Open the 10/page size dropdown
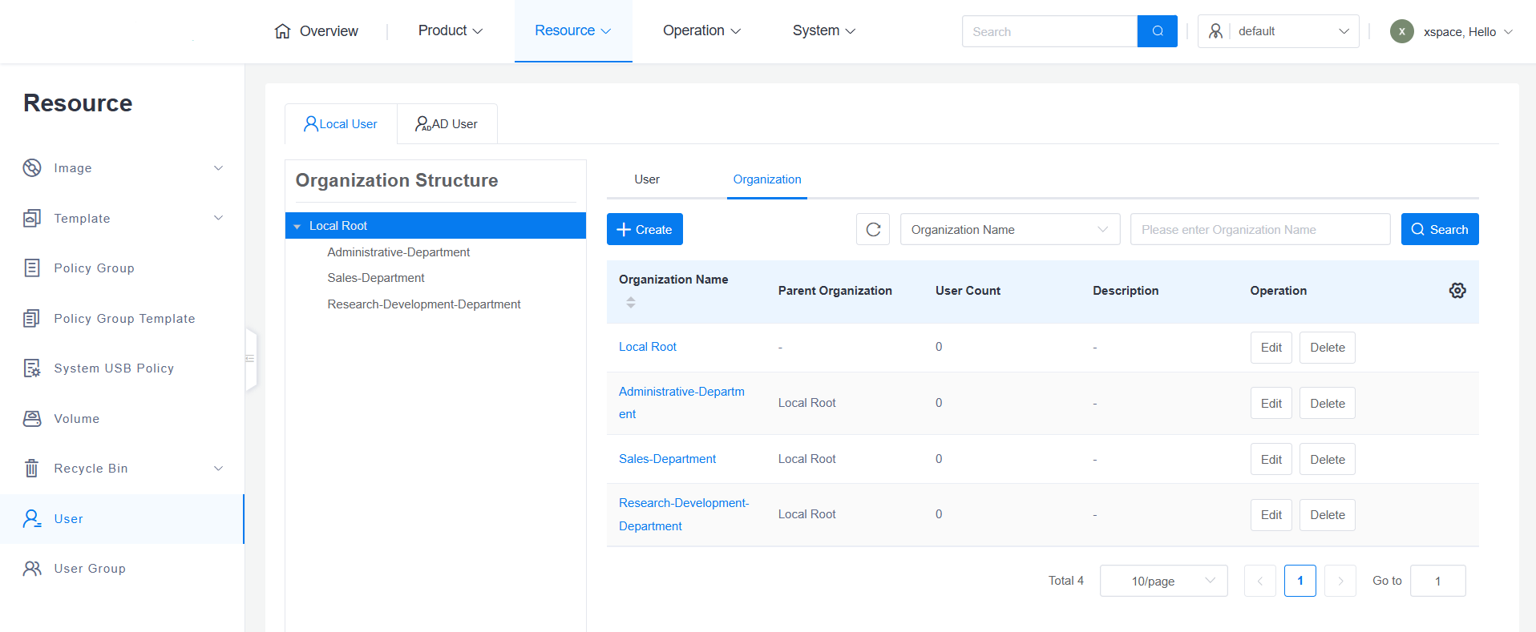This screenshot has width=1536, height=632. click(x=1162, y=581)
